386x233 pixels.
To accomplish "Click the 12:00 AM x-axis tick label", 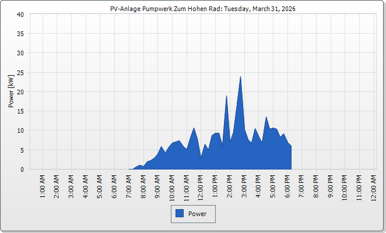I will [374, 186].
